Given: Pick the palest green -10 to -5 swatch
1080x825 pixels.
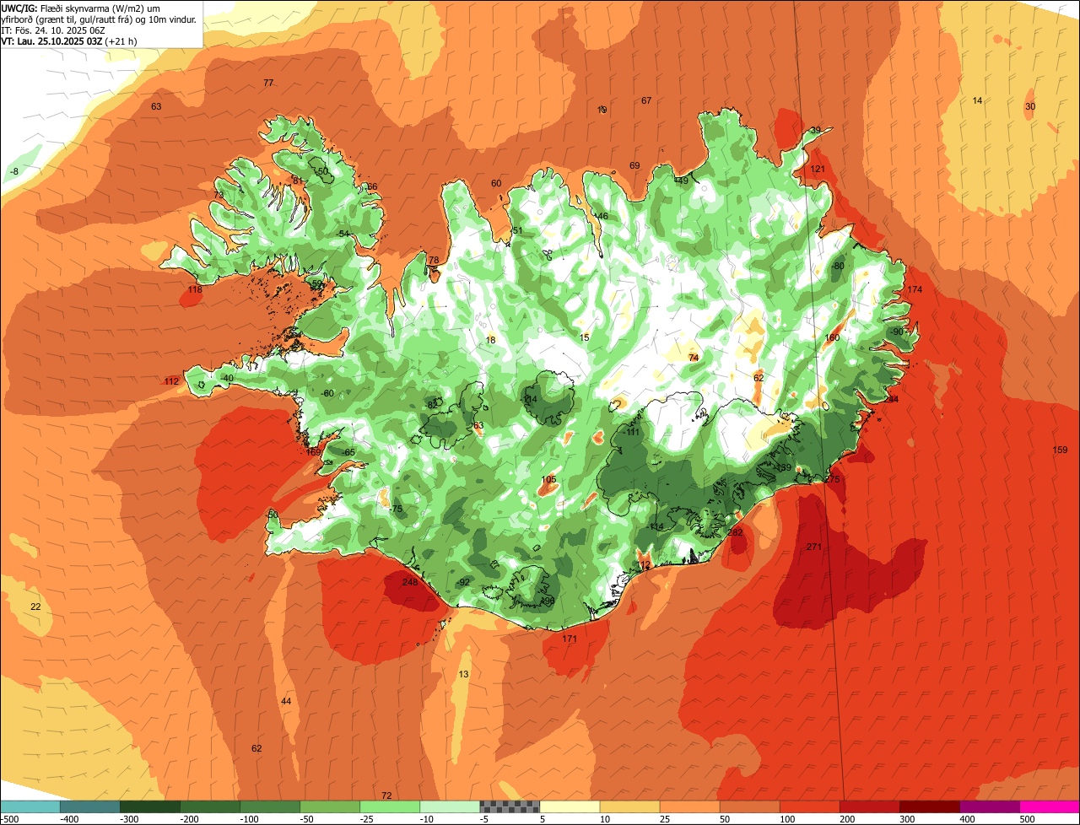Looking at the screenshot, I should (450, 806).
